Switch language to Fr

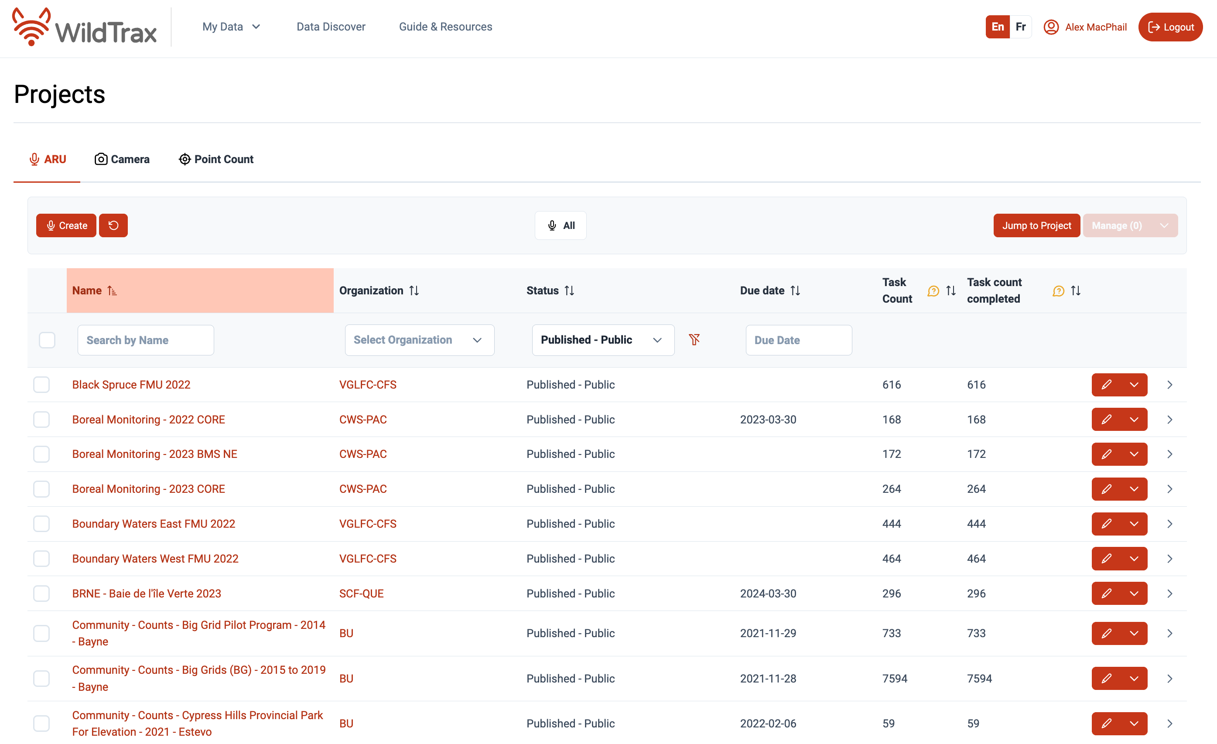click(x=1020, y=27)
